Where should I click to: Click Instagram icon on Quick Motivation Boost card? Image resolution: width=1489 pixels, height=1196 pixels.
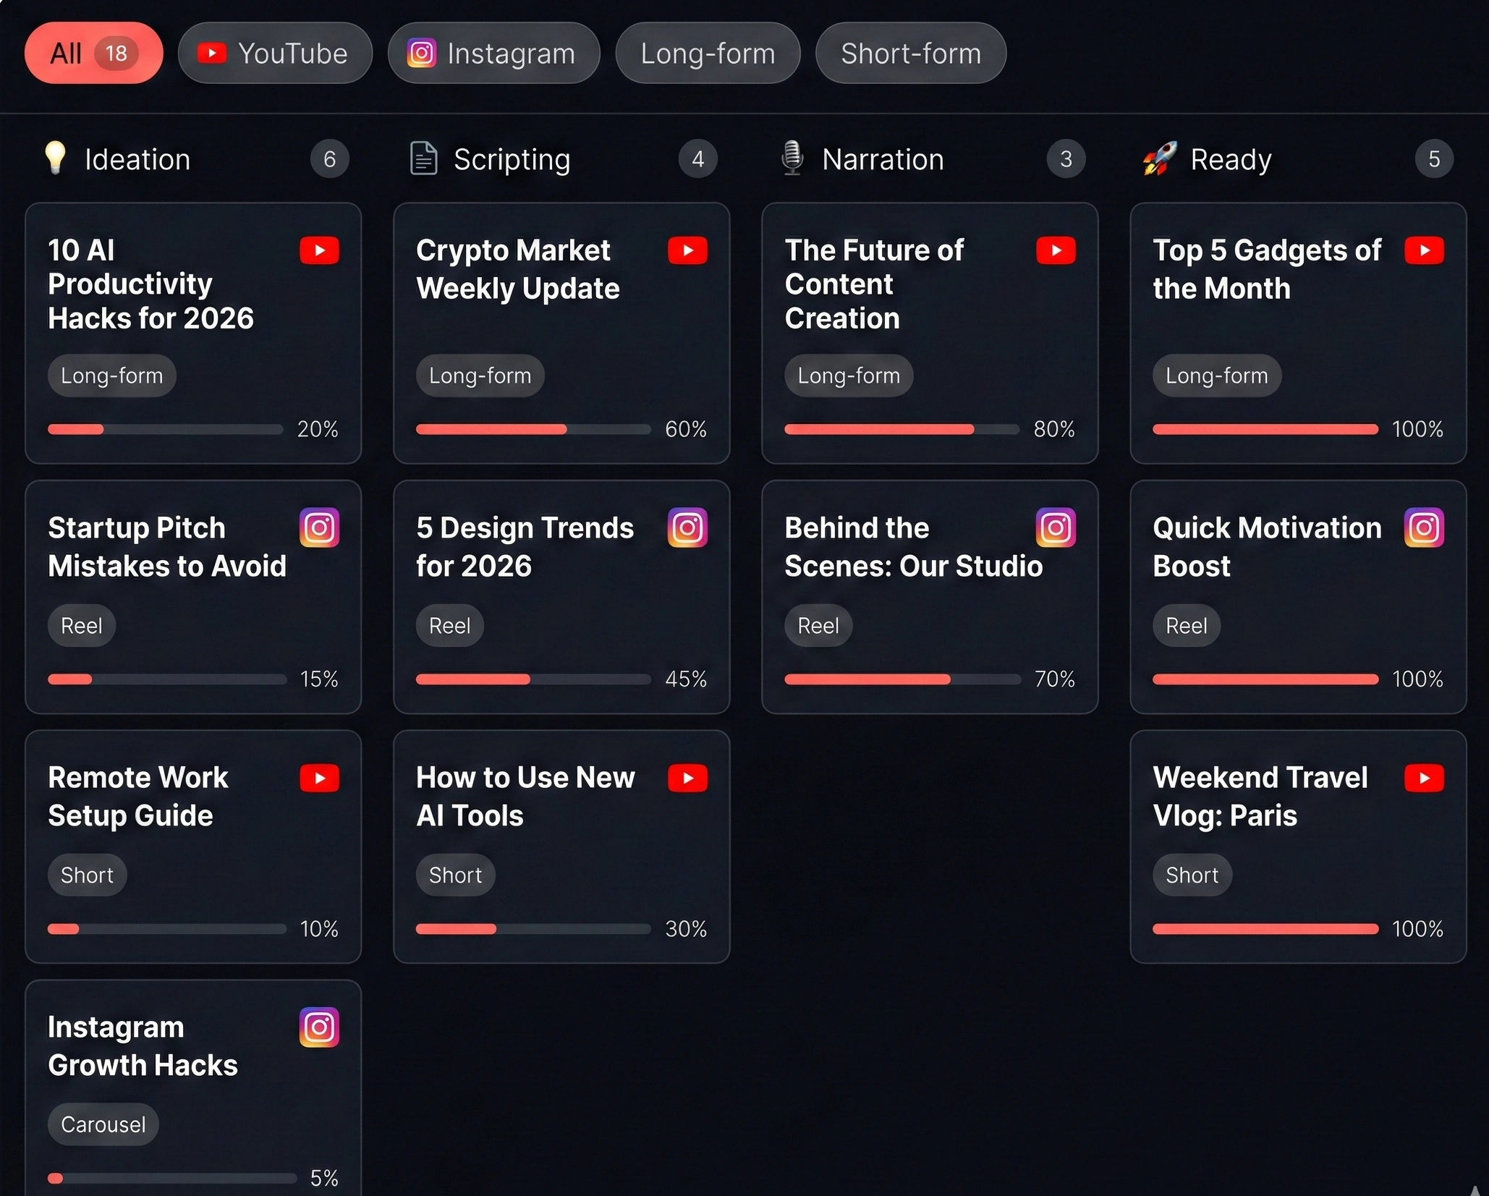[1423, 527]
